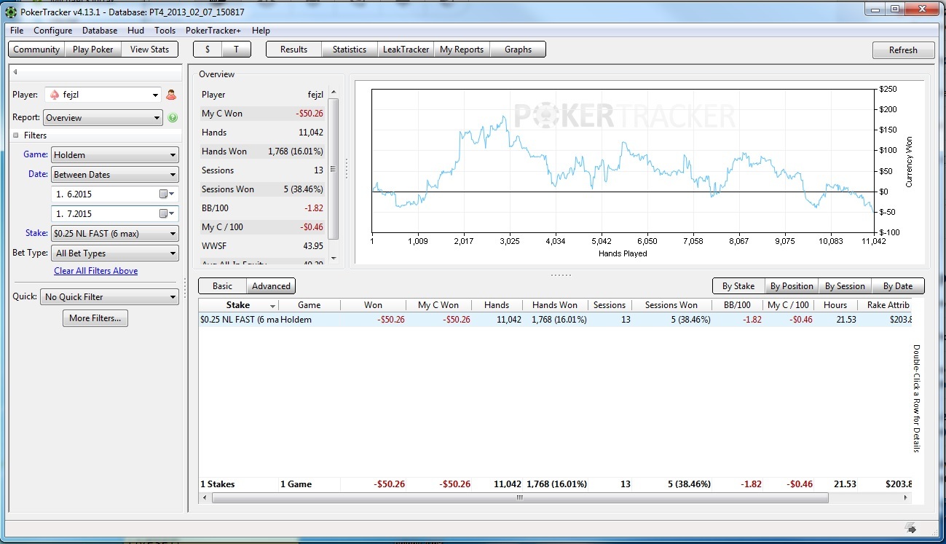Click the Overview panel vertical scrollbar thumb
This screenshot has width=946, height=544.
(x=334, y=169)
